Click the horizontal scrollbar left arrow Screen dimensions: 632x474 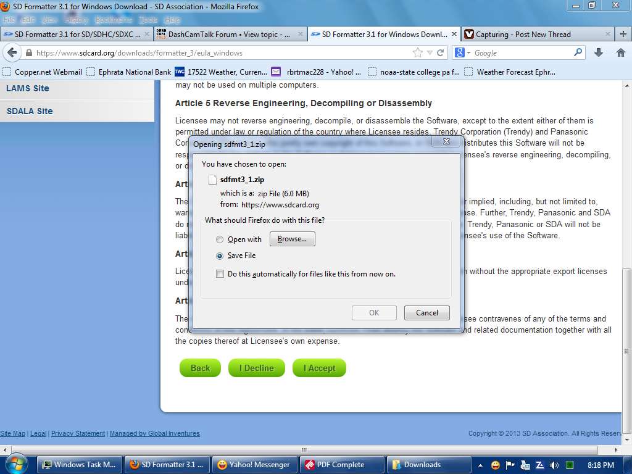tap(4, 449)
